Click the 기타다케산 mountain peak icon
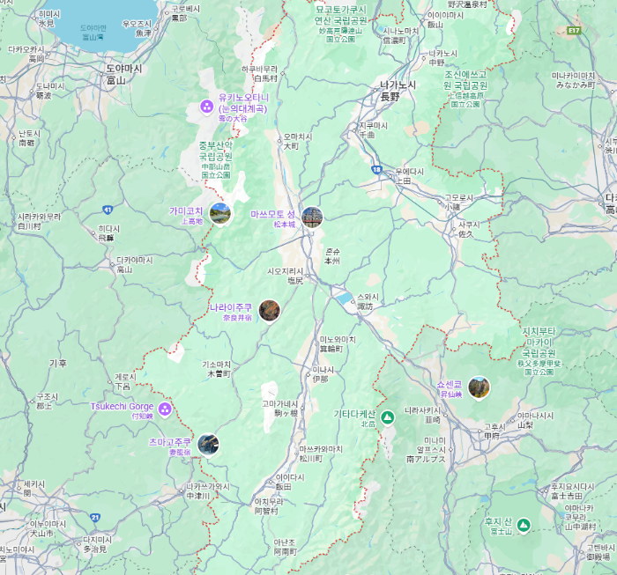 (x=388, y=417)
